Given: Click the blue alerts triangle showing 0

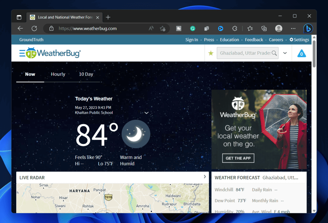Looking at the screenshot, I should (x=302, y=53).
